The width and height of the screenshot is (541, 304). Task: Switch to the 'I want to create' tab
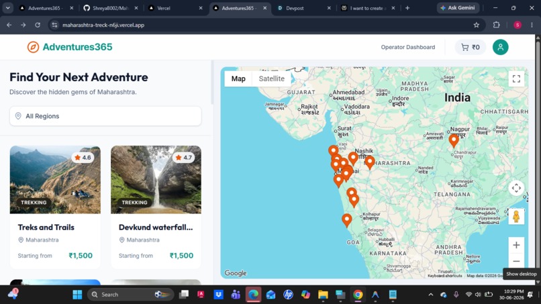pyautogui.click(x=368, y=8)
